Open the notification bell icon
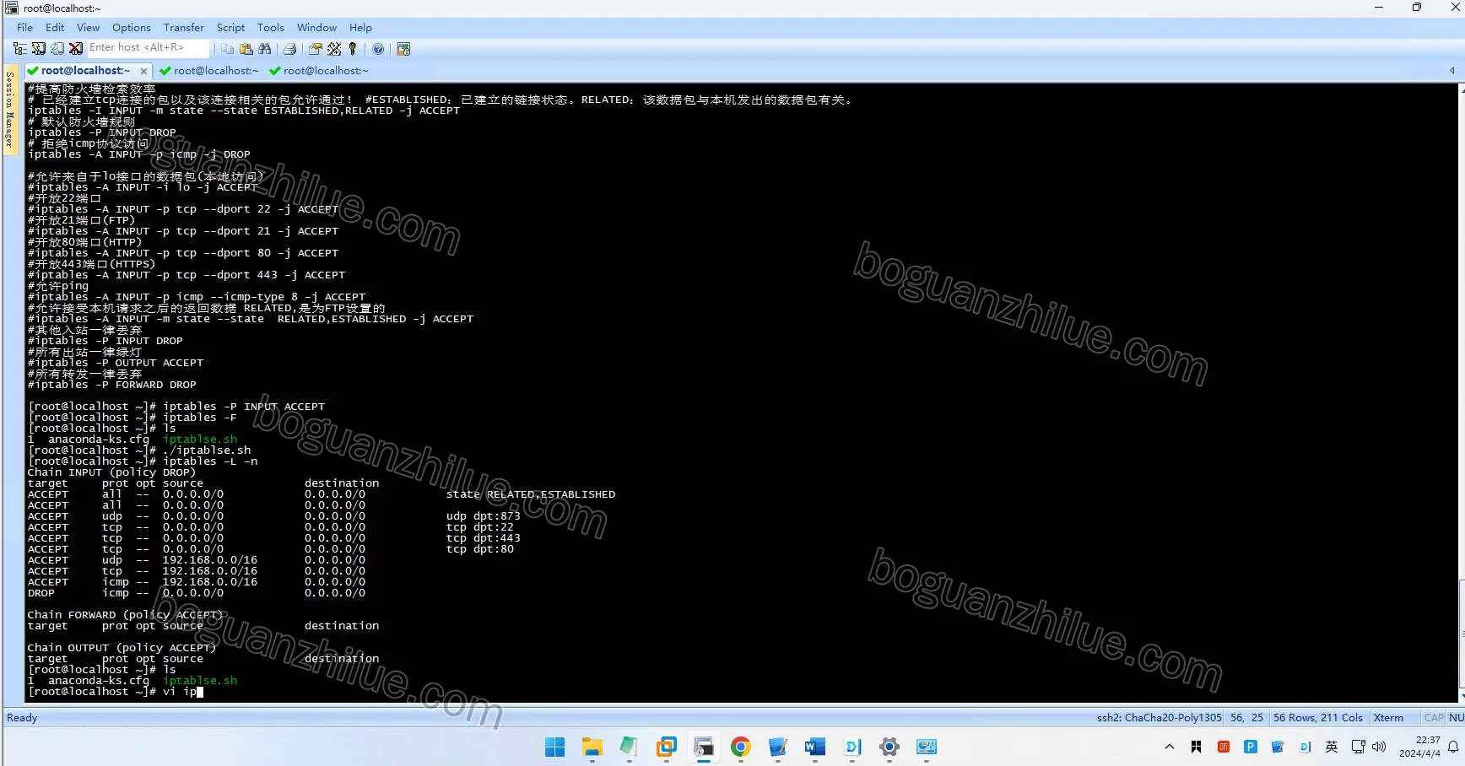The height and width of the screenshot is (766, 1465). (x=1453, y=747)
